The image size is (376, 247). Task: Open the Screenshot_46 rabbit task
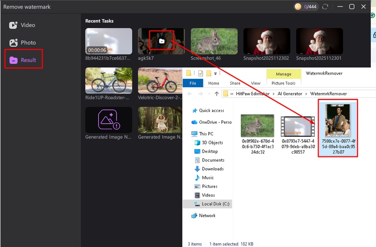(214, 41)
